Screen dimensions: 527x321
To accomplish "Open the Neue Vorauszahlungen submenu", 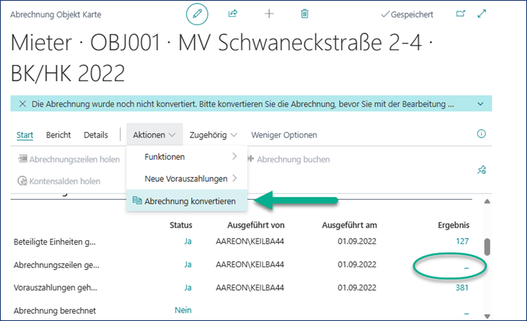I will (x=187, y=179).
